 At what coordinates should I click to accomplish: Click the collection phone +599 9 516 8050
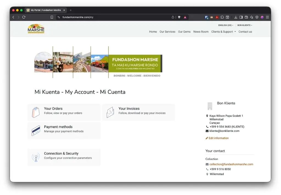coord(220,169)
